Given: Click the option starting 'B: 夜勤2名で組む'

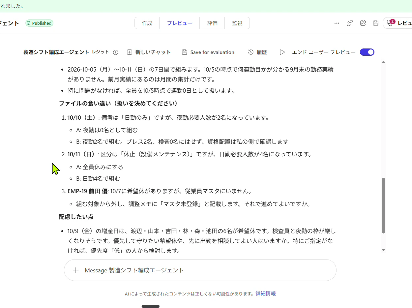Looking at the screenshot, I should tap(182, 142).
